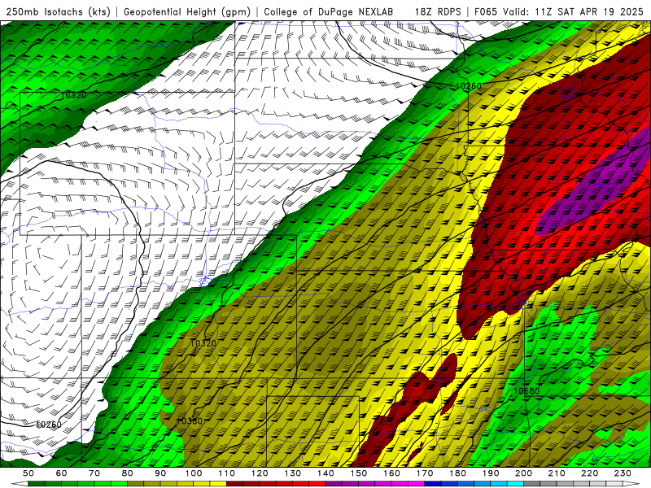Pick the dark red swatch under 110
The width and height of the screenshot is (651, 488).
tap(234, 484)
